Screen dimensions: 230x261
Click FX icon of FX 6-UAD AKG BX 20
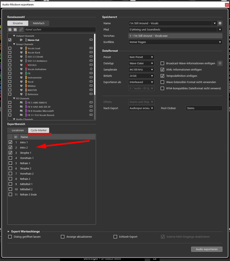click(x=21, y=107)
